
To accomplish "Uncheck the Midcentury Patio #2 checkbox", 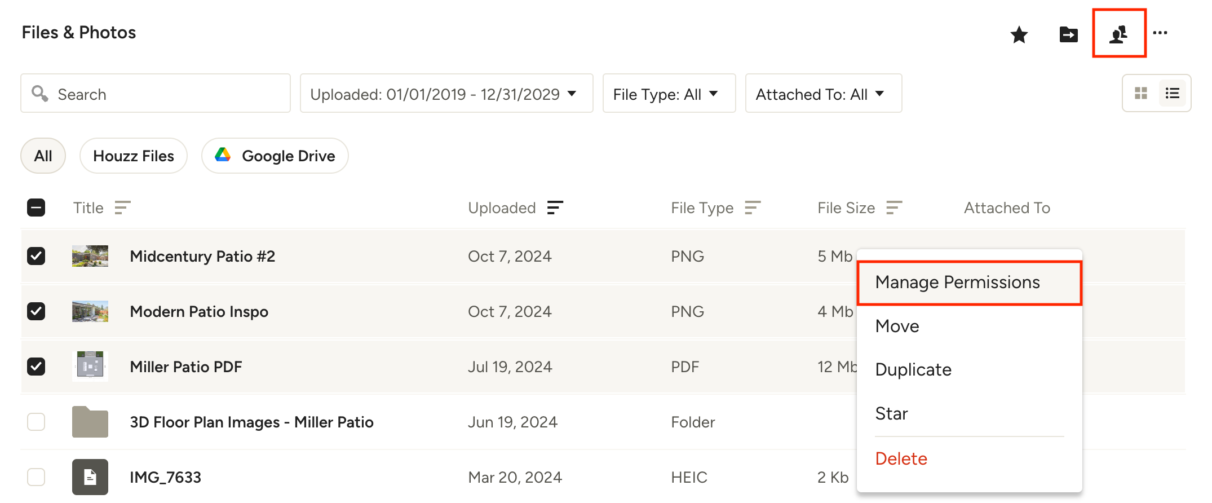I will (x=36, y=256).
